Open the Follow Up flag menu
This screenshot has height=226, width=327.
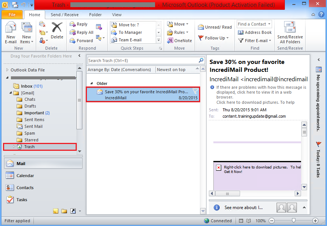coord(213,38)
